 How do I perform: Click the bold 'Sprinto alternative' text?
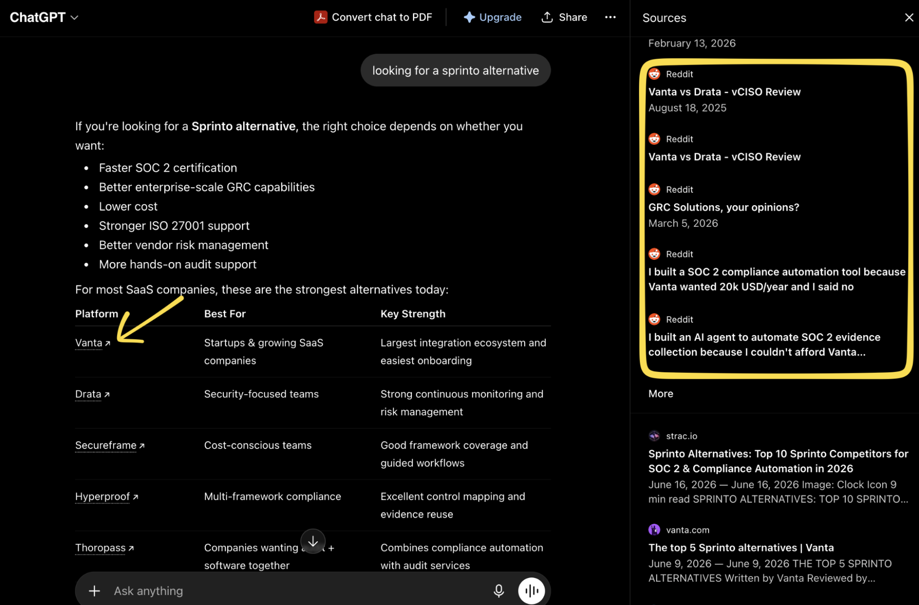[243, 126]
